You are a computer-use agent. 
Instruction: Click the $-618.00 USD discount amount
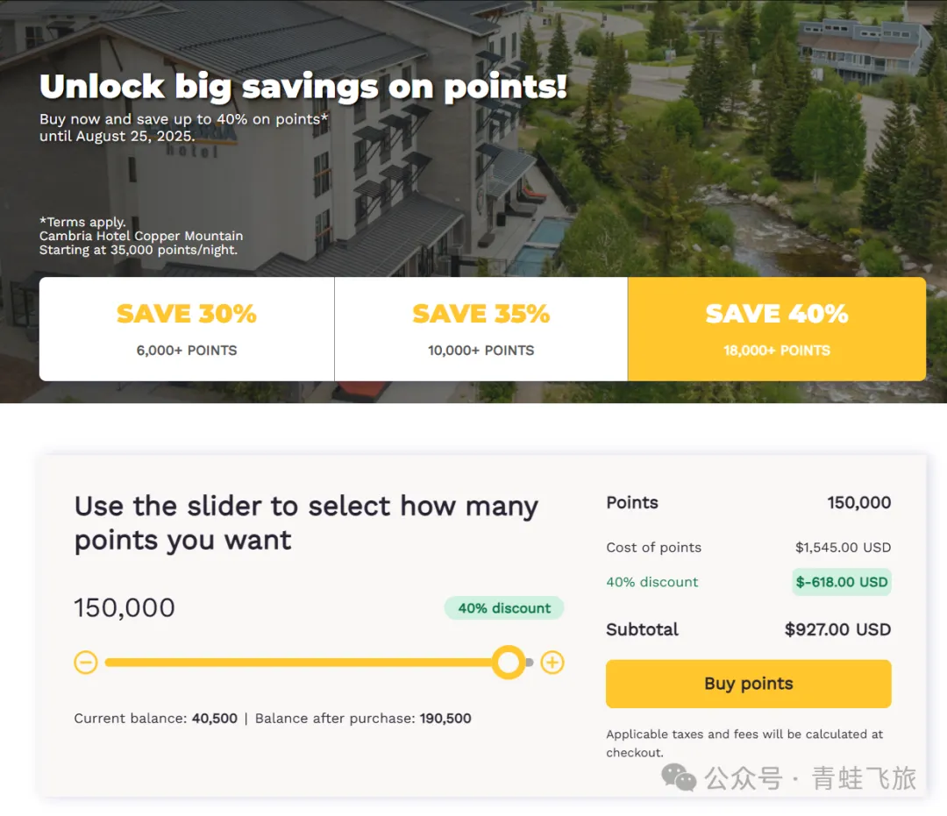pos(842,582)
